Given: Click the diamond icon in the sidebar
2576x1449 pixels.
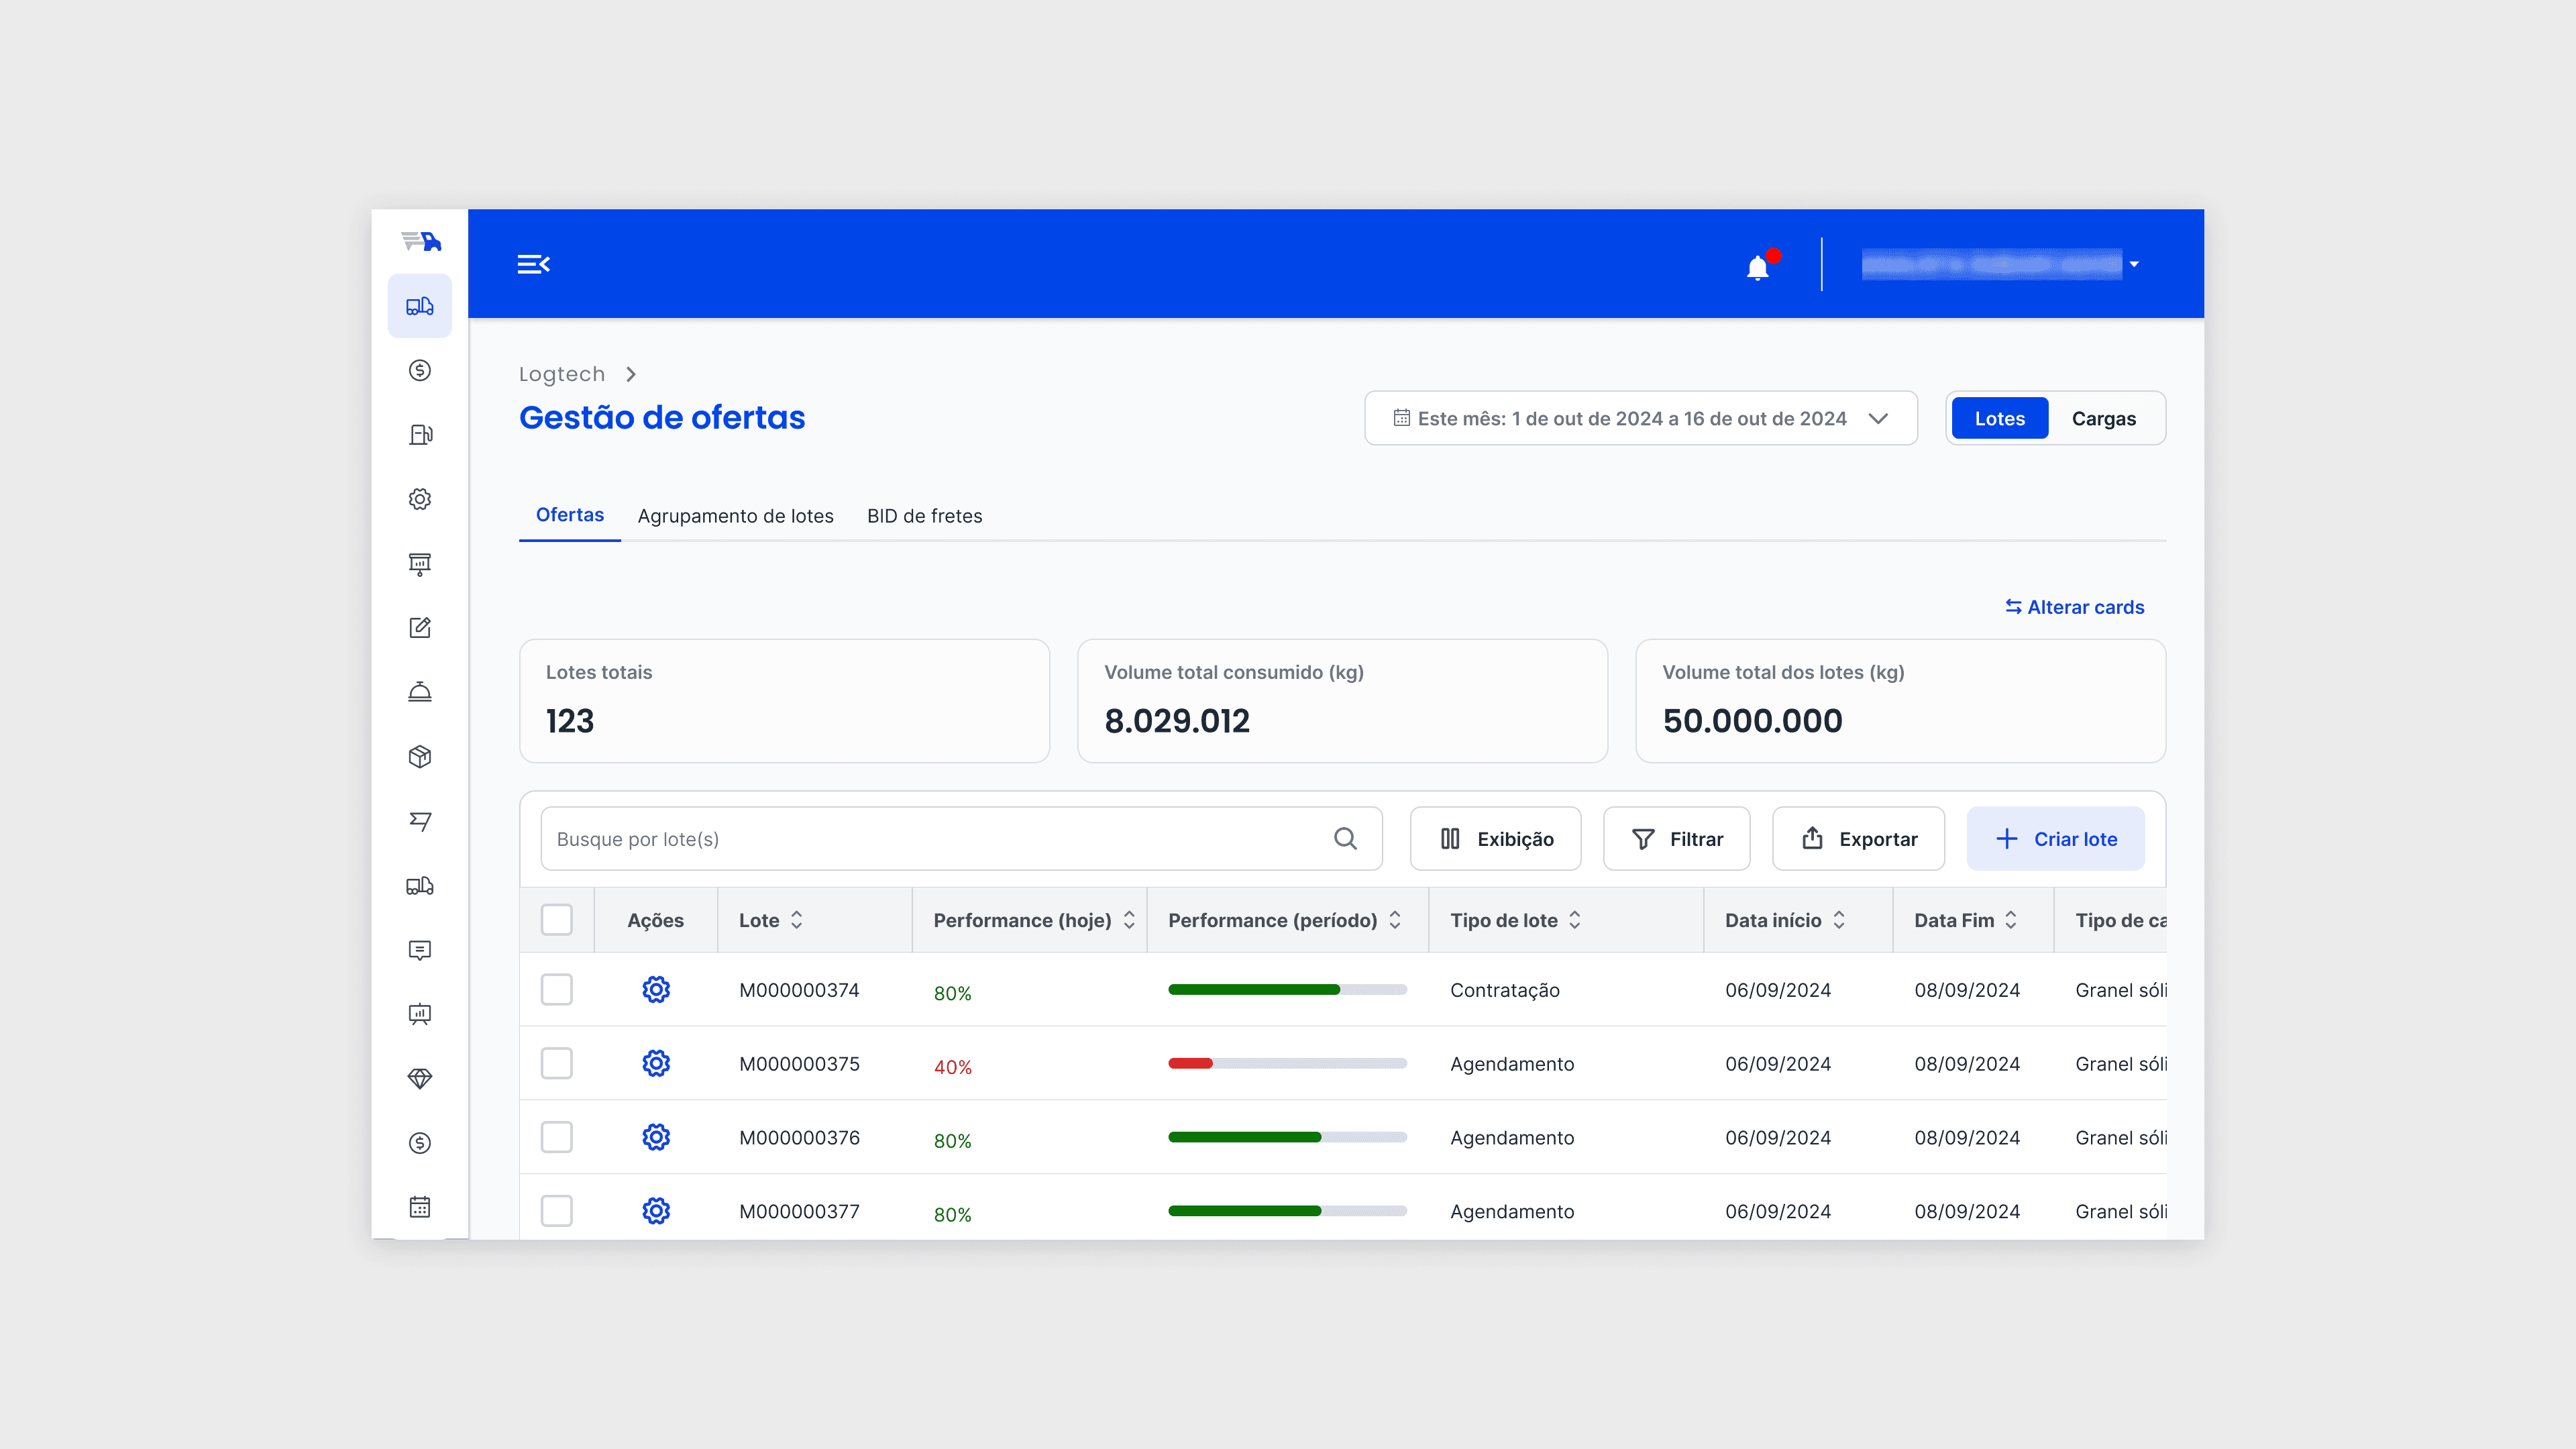Looking at the screenshot, I should pos(420,1079).
